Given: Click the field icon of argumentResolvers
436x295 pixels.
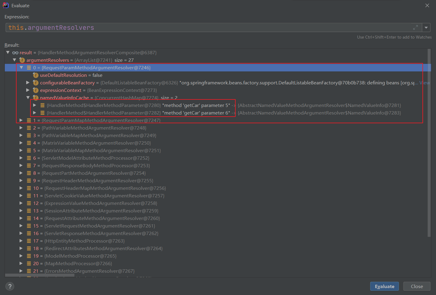Looking at the screenshot, I should click(22, 60).
